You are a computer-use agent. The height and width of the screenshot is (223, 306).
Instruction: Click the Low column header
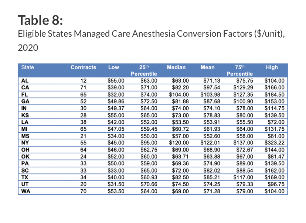[x=113, y=67]
